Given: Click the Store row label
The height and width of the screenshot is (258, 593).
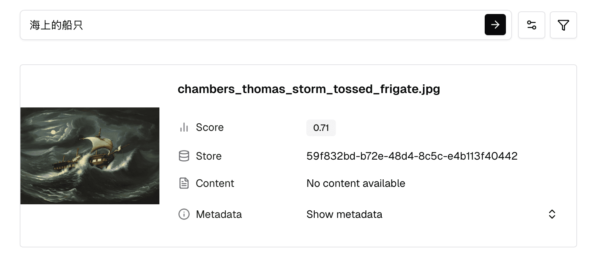Looking at the screenshot, I should coord(208,156).
